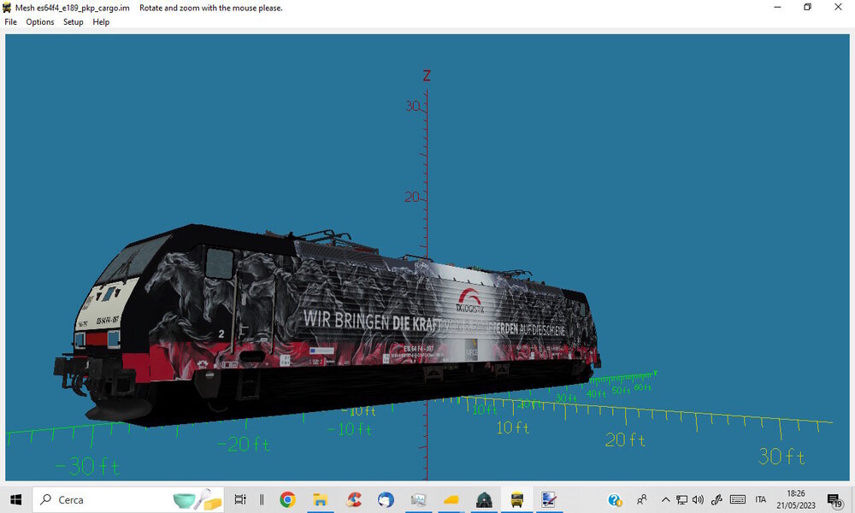Open File Explorer from the taskbar
Screen dimensions: 855x513
coord(320,499)
